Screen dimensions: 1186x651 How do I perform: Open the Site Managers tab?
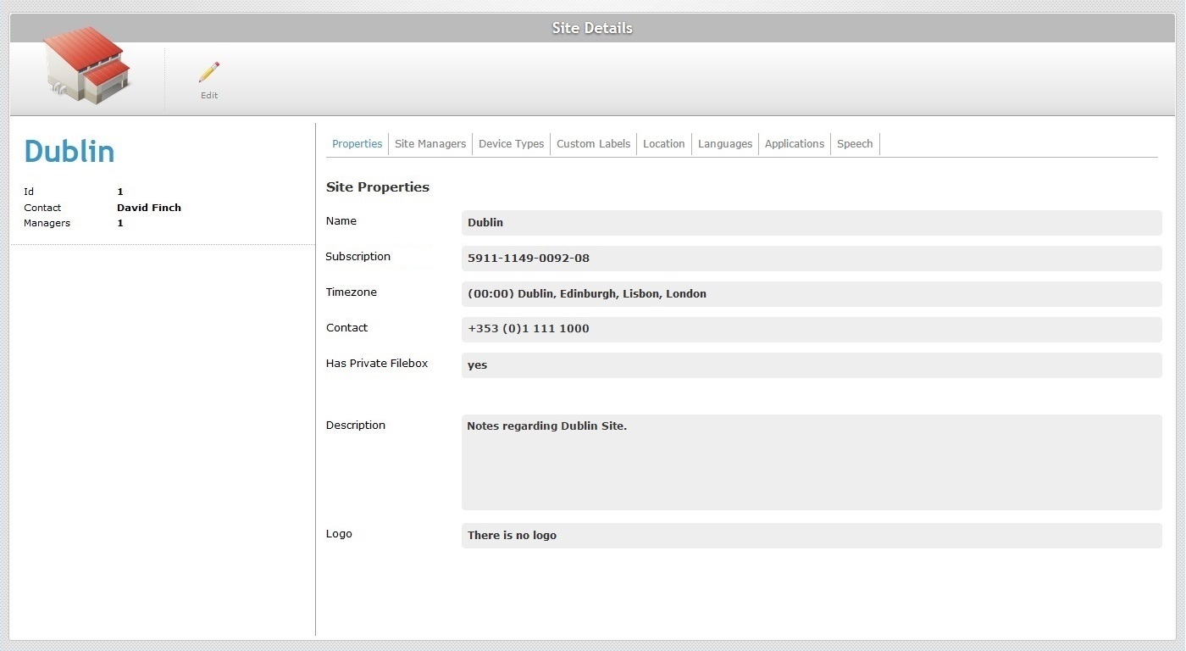pyautogui.click(x=430, y=144)
